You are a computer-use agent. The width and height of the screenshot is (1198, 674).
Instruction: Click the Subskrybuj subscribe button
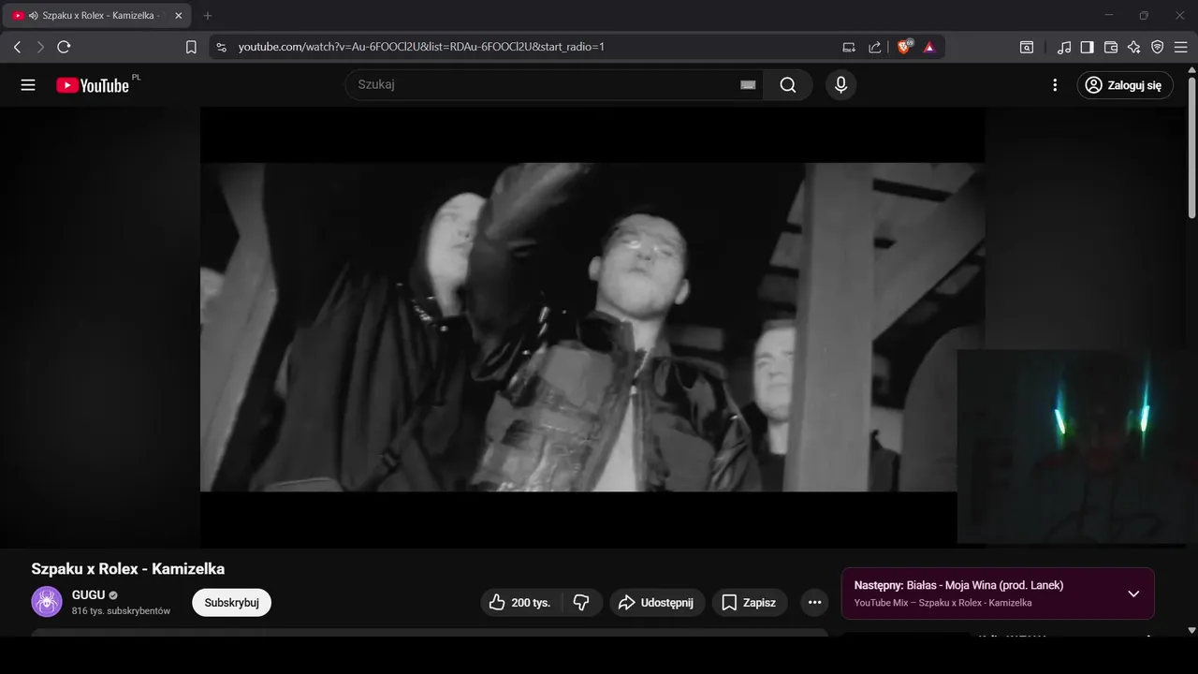231,603
